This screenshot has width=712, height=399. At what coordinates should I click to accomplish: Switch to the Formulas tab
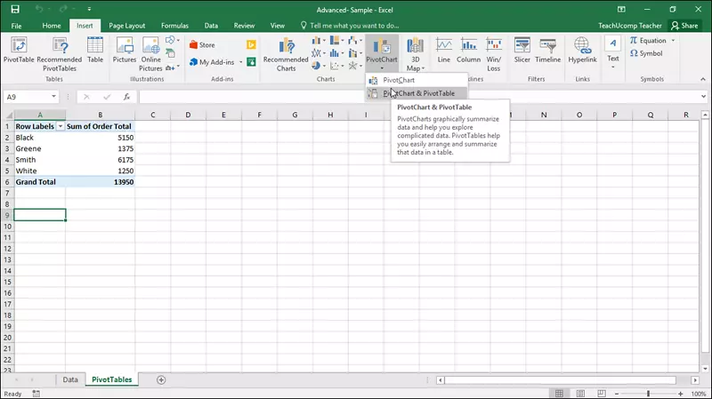coord(174,26)
